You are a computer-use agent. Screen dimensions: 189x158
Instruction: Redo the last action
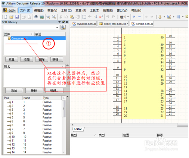pyautogui.click(x=114, y=17)
